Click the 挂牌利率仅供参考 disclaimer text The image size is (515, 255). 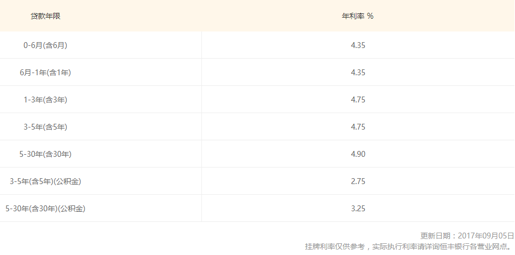335,246
